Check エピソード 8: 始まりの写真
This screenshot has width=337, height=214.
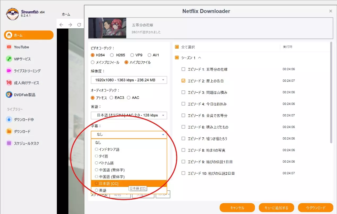pos(183,150)
